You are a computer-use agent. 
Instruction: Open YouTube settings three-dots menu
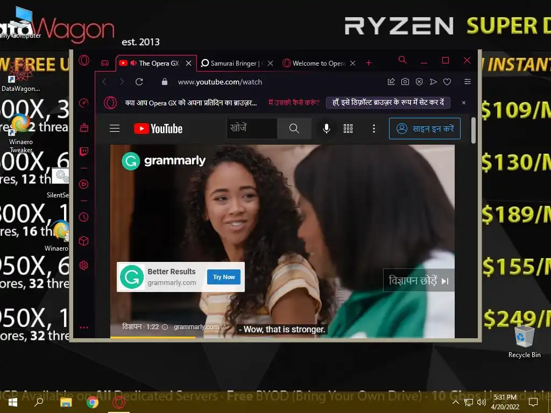pos(374,129)
